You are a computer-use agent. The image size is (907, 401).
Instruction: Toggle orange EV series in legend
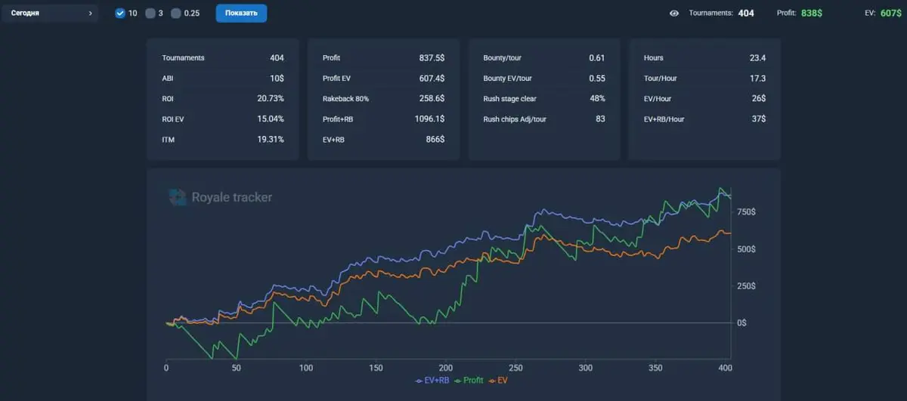pos(498,381)
